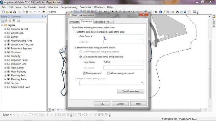Click the Refresh map icon at bottom
The height and width of the screenshot is (121, 216).
point(58,110)
